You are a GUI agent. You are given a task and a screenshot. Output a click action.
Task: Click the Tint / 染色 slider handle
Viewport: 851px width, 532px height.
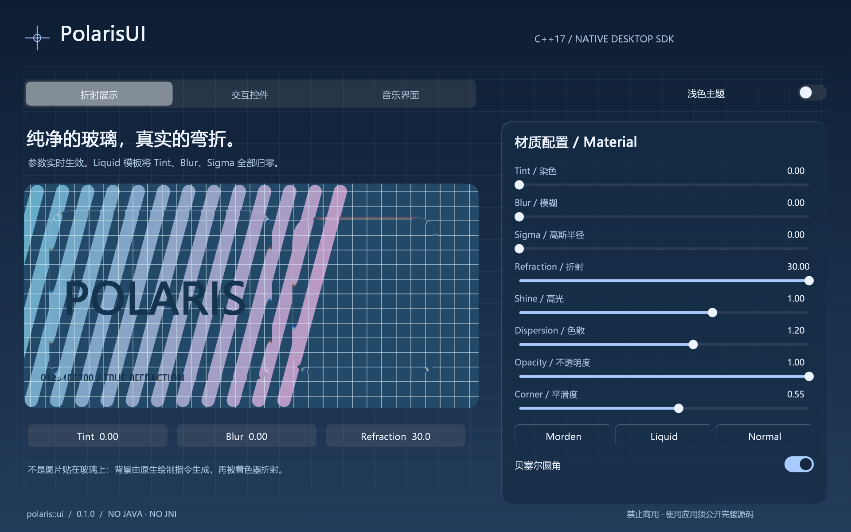pyautogui.click(x=519, y=185)
